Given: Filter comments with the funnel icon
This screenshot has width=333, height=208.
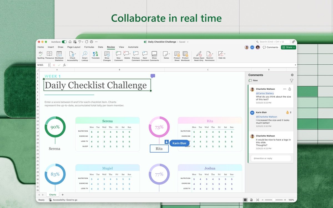Looking at the screenshot, I should 291,81.
